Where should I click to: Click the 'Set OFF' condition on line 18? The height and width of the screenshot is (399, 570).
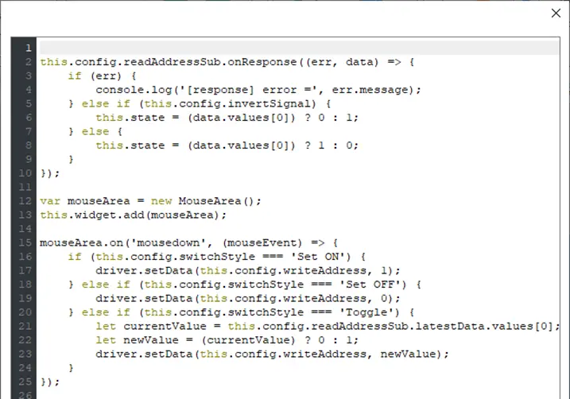tap(244, 285)
